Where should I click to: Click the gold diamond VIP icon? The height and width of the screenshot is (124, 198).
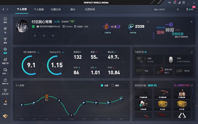[x=5, y=116]
